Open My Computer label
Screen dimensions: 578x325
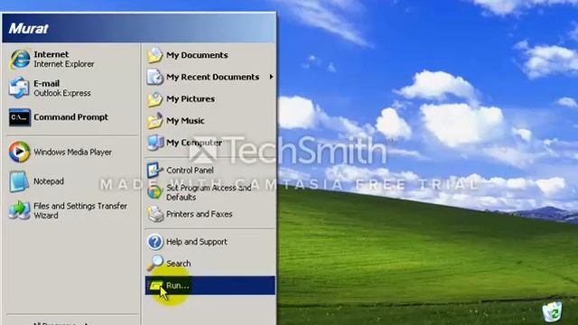pos(194,143)
